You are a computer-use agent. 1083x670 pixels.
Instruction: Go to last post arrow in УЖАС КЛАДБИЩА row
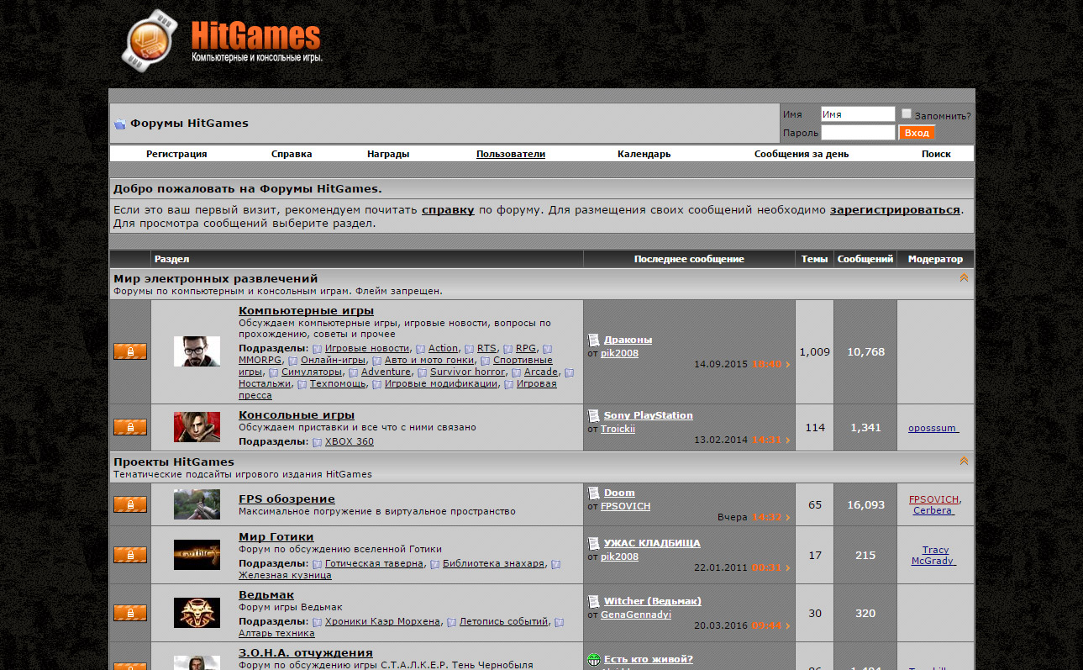point(787,568)
